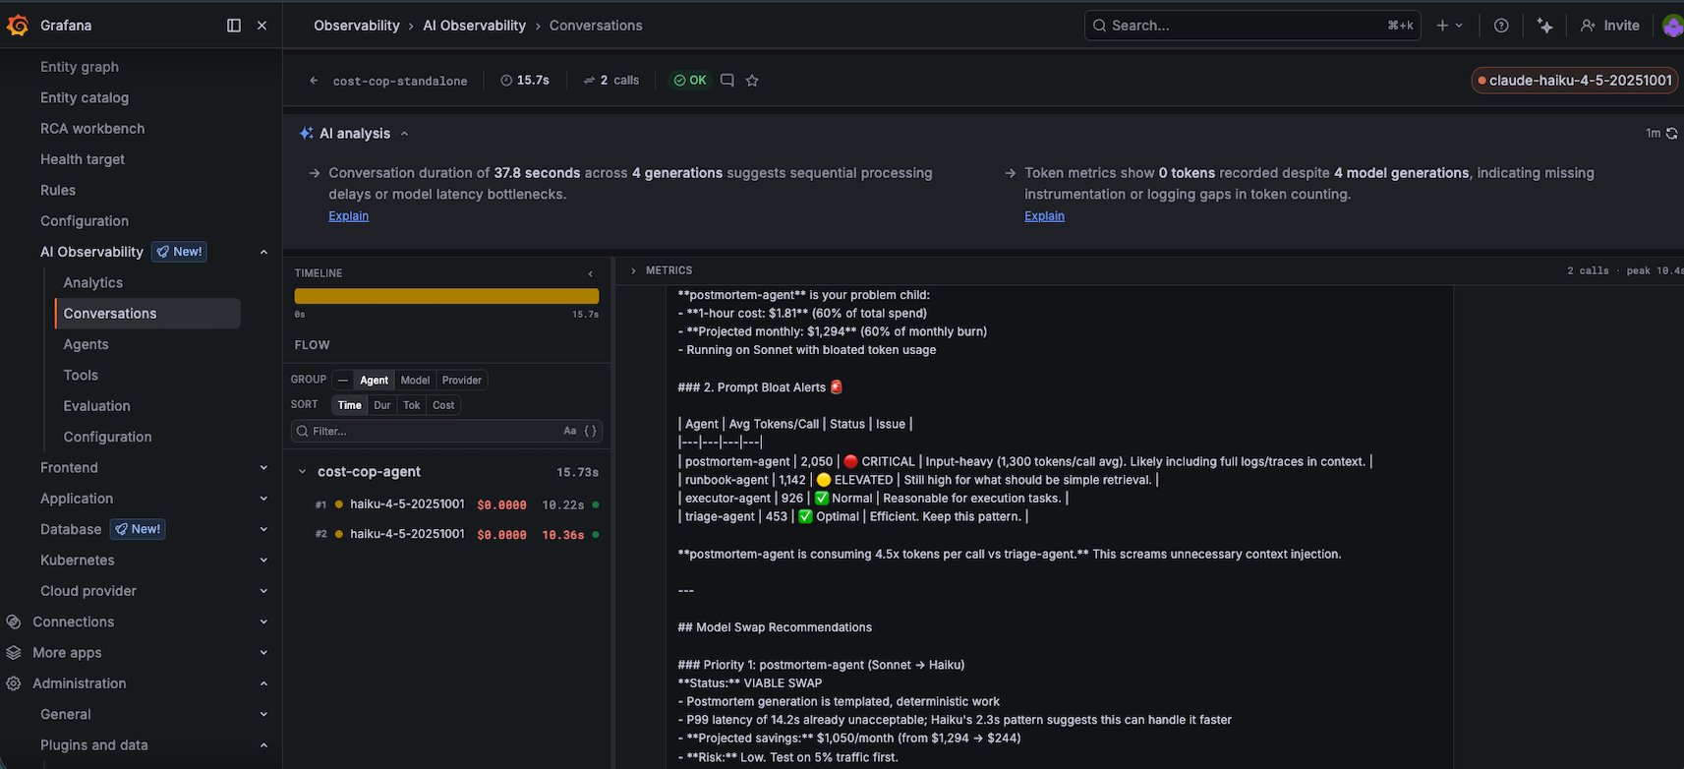Expand the Metrics section
Screen dimensions: 1684x769
point(633,270)
